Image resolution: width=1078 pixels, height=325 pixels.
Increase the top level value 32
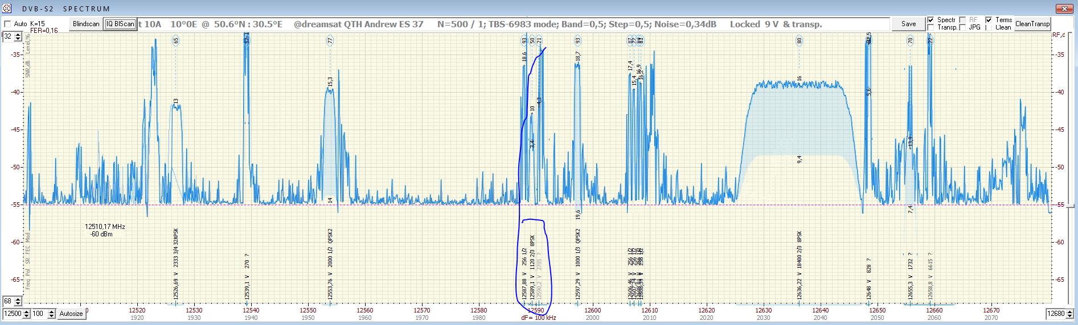click(x=18, y=34)
